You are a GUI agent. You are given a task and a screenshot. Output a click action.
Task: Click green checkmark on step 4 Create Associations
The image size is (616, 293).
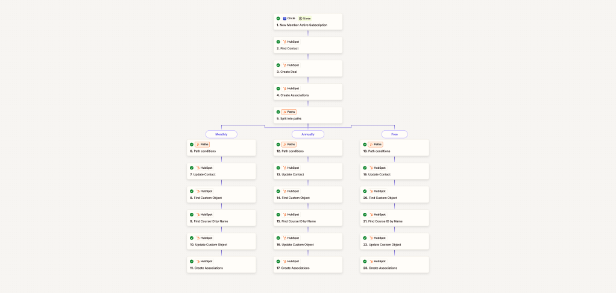pos(278,89)
